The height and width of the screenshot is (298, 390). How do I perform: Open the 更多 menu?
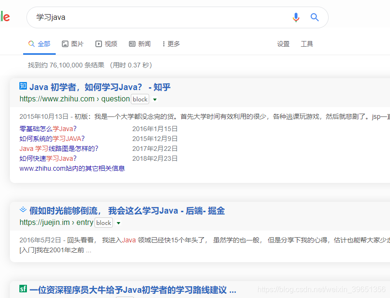click(171, 44)
